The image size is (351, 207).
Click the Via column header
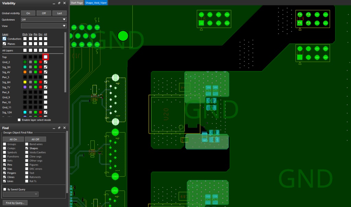point(31,34)
